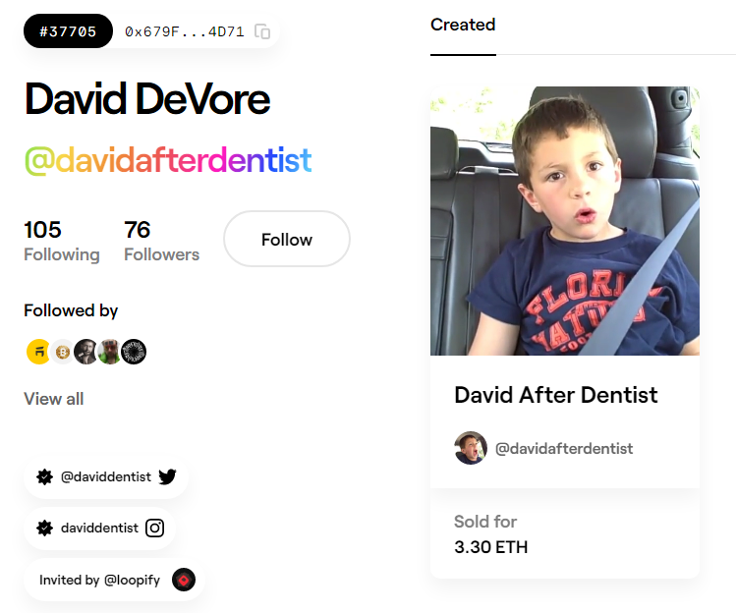This screenshot has height=613, width=736.
Task: Click the Twitter bird icon
Action: (168, 476)
